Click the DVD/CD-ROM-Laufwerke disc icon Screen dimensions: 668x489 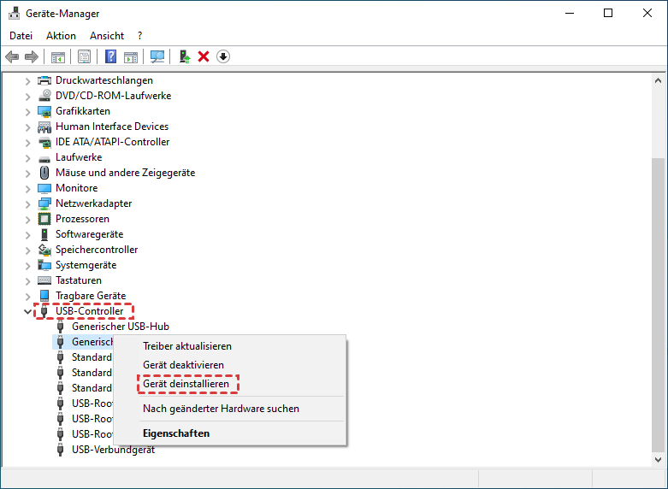coord(44,96)
